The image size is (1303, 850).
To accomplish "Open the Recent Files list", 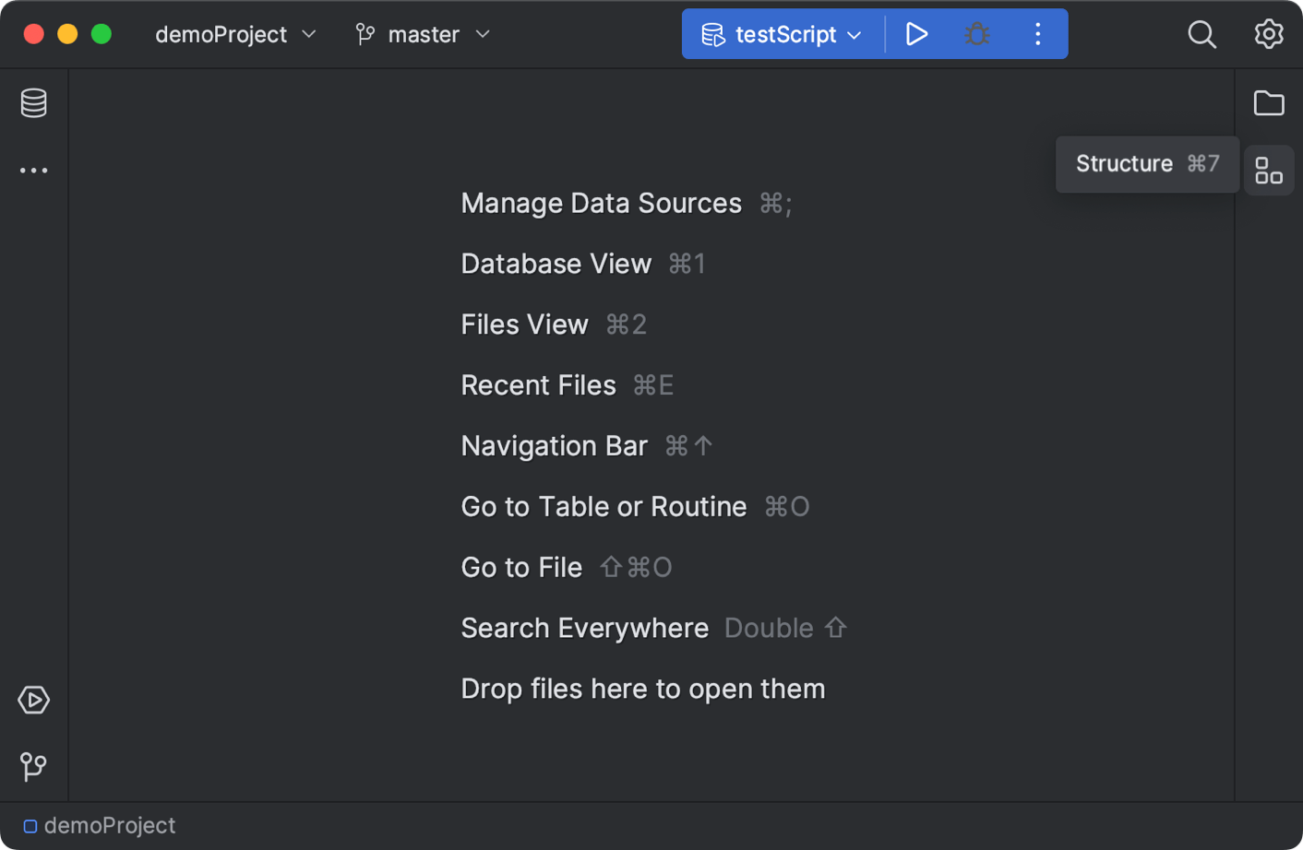I will (x=538, y=384).
